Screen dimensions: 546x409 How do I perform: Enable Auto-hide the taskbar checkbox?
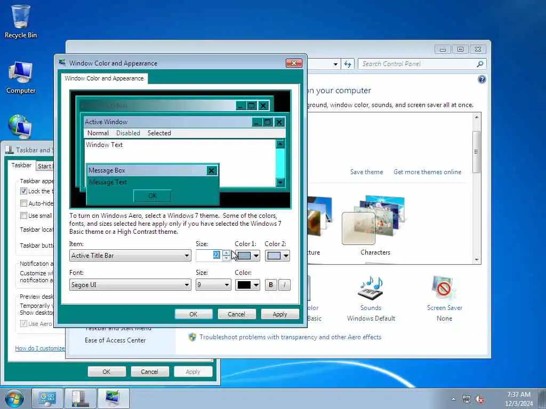(x=23, y=203)
